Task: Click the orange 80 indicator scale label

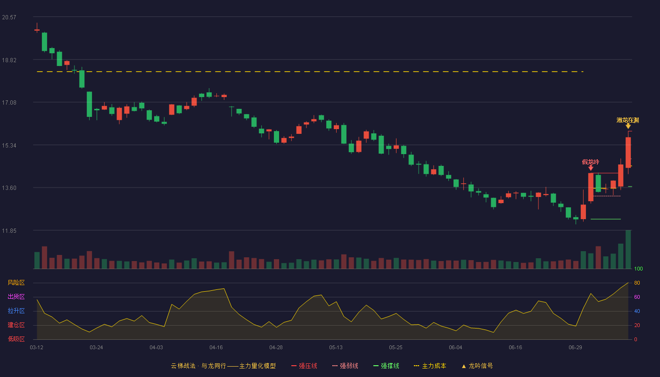Action: [637, 283]
